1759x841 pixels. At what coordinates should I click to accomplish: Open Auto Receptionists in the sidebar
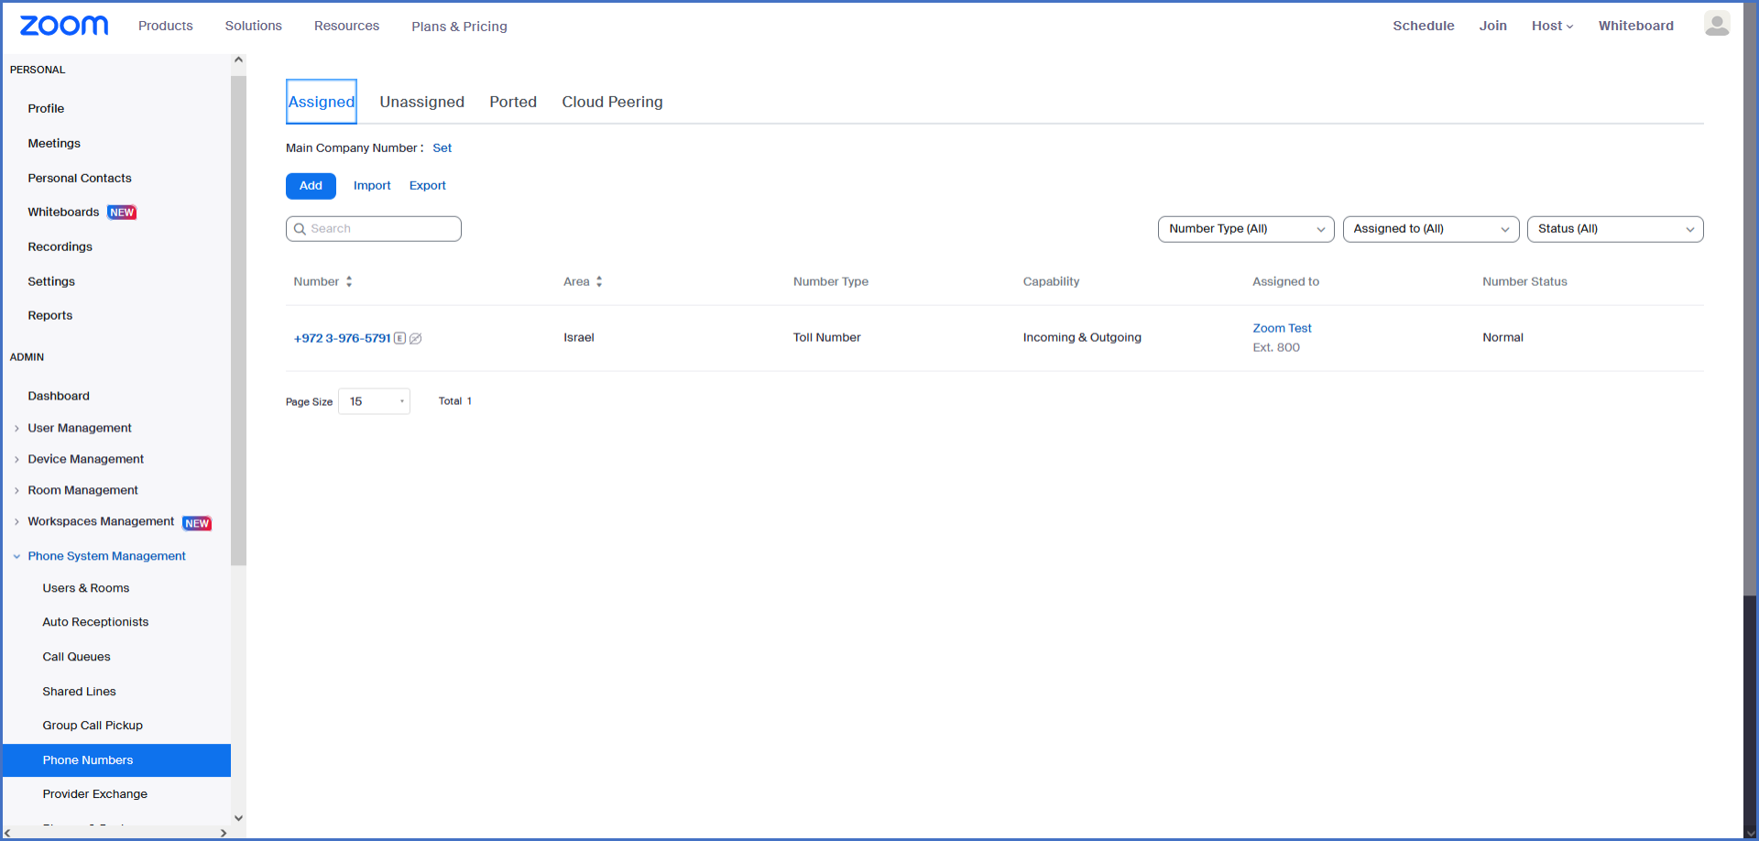click(x=95, y=622)
